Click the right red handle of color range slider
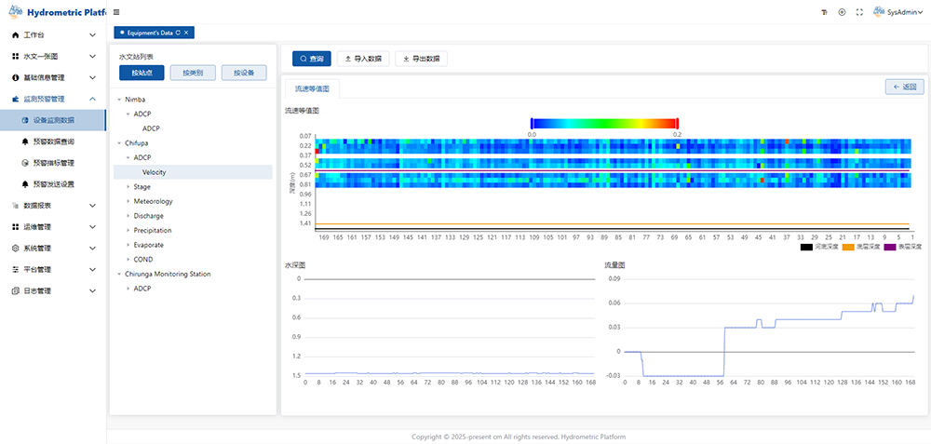The height and width of the screenshot is (444, 931). (x=678, y=123)
